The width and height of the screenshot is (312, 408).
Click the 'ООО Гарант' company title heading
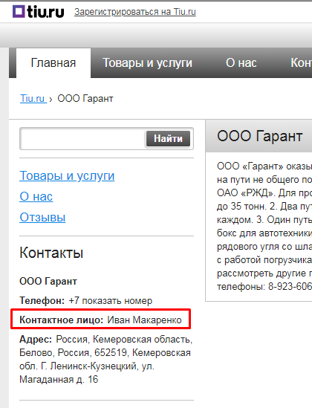260,136
